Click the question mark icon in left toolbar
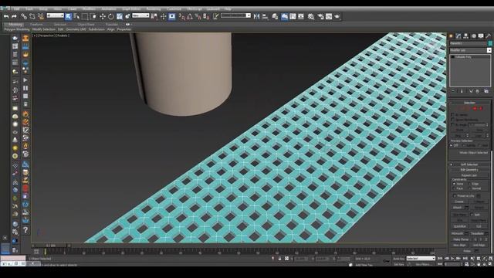Image resolution: width=494 pixels, height=278 pixels. [x=25, y=230]
